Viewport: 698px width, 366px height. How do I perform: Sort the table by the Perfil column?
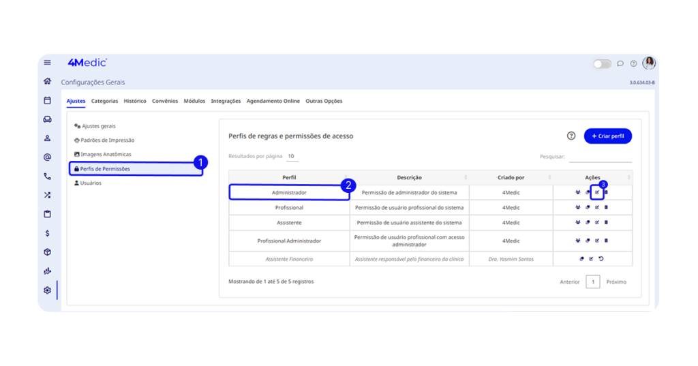[x=290, y=177]
